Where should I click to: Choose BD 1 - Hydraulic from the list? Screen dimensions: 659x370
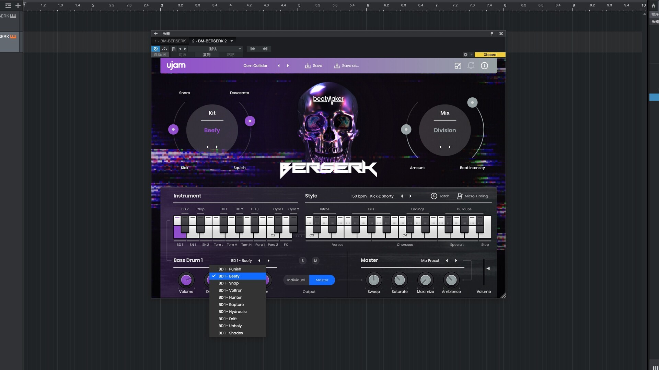[x=238, y=312]
